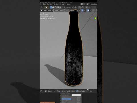Toggle the X-ray icon in viewport header

[93, 11]
